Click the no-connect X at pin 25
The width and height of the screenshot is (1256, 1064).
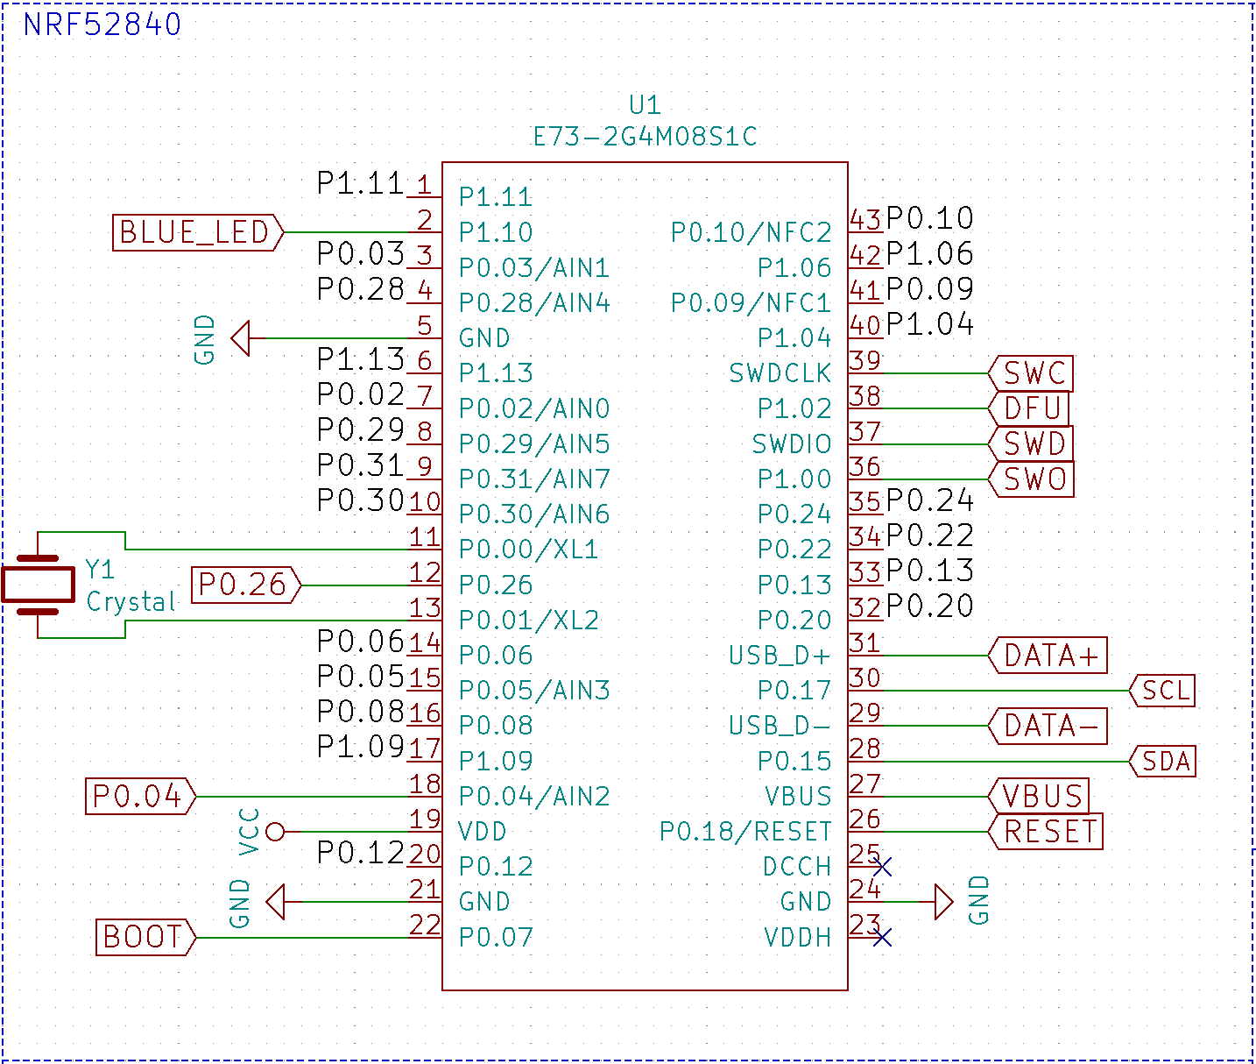[883, 867]
